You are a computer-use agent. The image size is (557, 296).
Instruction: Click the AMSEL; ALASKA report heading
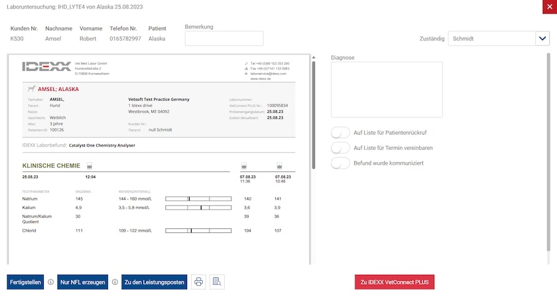tap(58, 89)
